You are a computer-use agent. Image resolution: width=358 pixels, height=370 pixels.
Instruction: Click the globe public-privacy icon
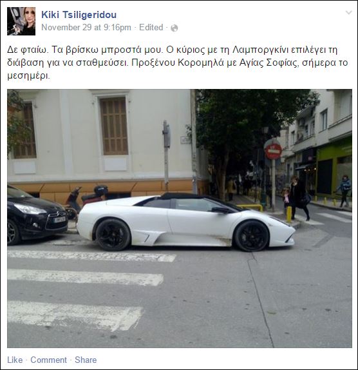174,28
